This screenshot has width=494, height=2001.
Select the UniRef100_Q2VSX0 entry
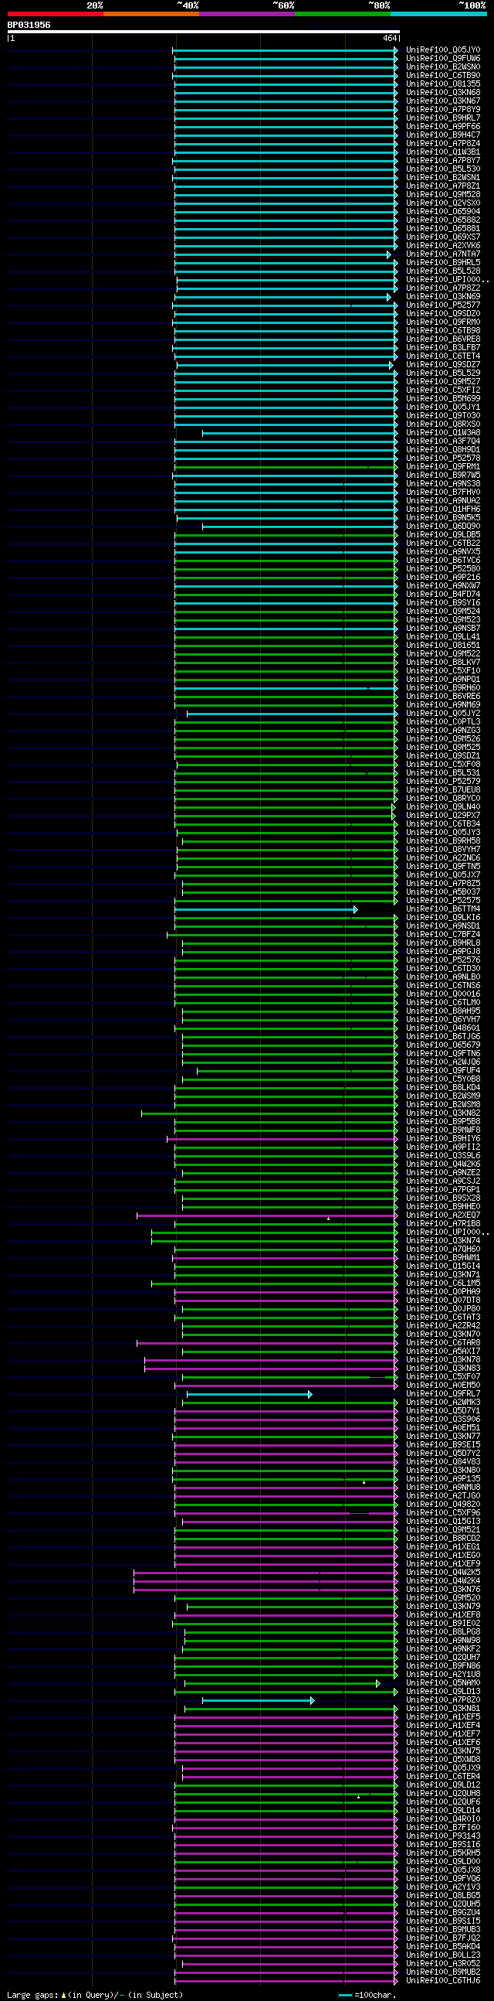pyautogui.click(x=443, y=203)
